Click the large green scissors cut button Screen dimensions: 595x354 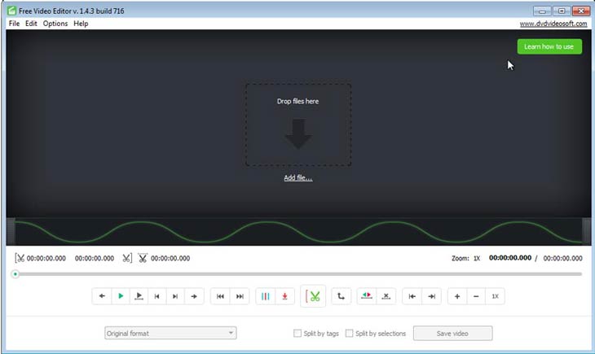[313, 296]
